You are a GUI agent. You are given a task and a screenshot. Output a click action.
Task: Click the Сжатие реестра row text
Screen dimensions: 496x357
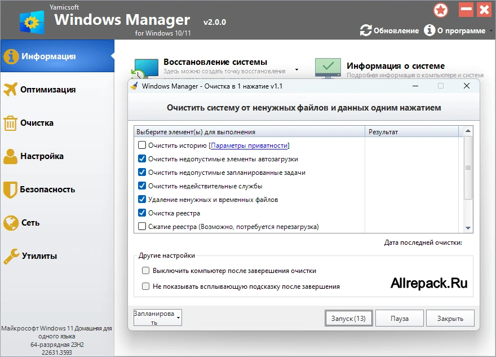pyautogui.click(x=233, y=227)
